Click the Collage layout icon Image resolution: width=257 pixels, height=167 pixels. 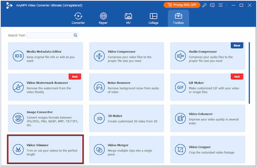(x=153, y=16)
